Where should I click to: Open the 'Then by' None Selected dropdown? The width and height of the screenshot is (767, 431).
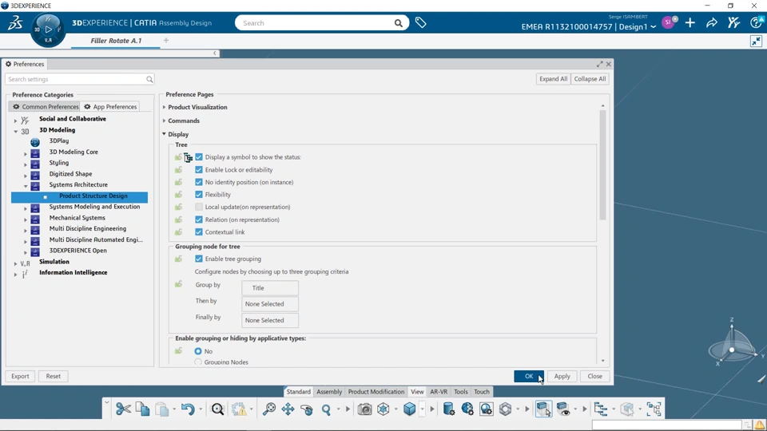pyautogui.click(x=270, y=304)
